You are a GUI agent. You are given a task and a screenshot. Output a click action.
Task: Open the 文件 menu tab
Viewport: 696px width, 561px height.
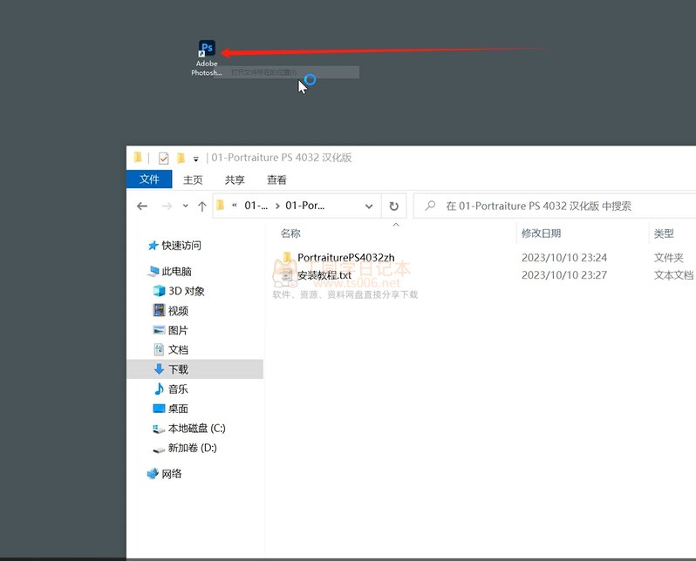[149, 179]
